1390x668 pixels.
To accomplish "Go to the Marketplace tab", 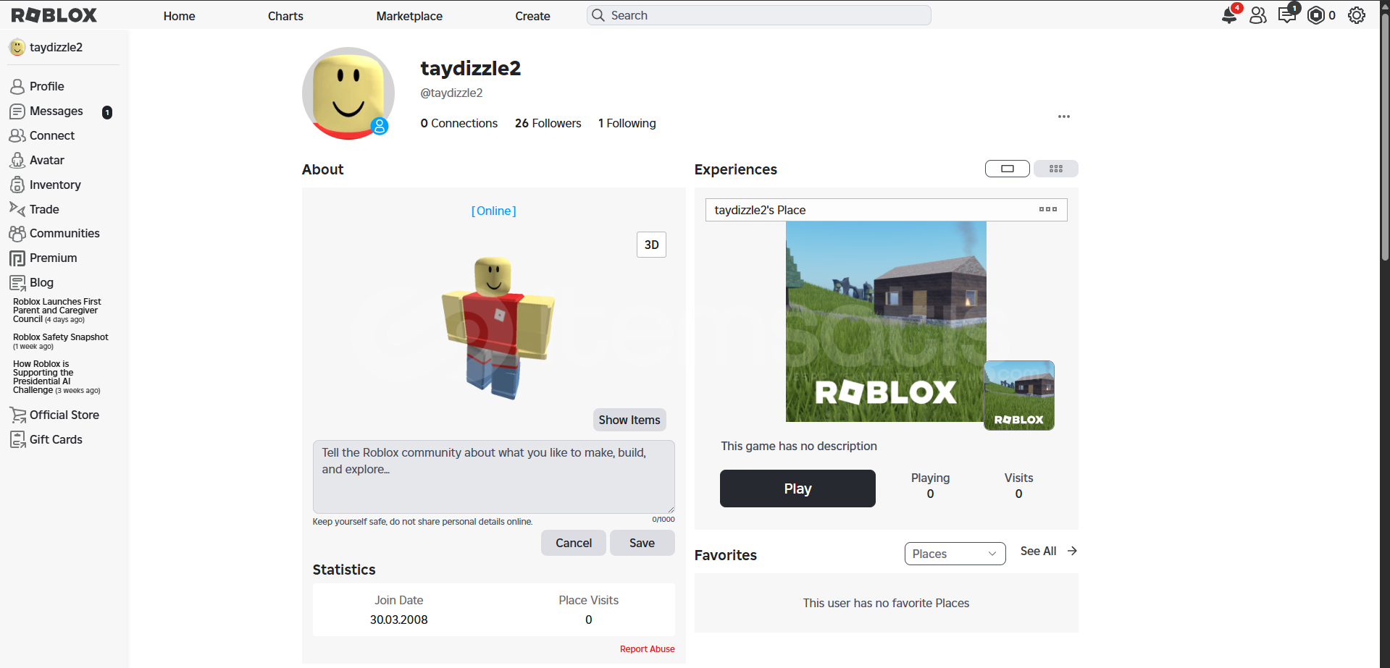I will [x=409, y=16].
